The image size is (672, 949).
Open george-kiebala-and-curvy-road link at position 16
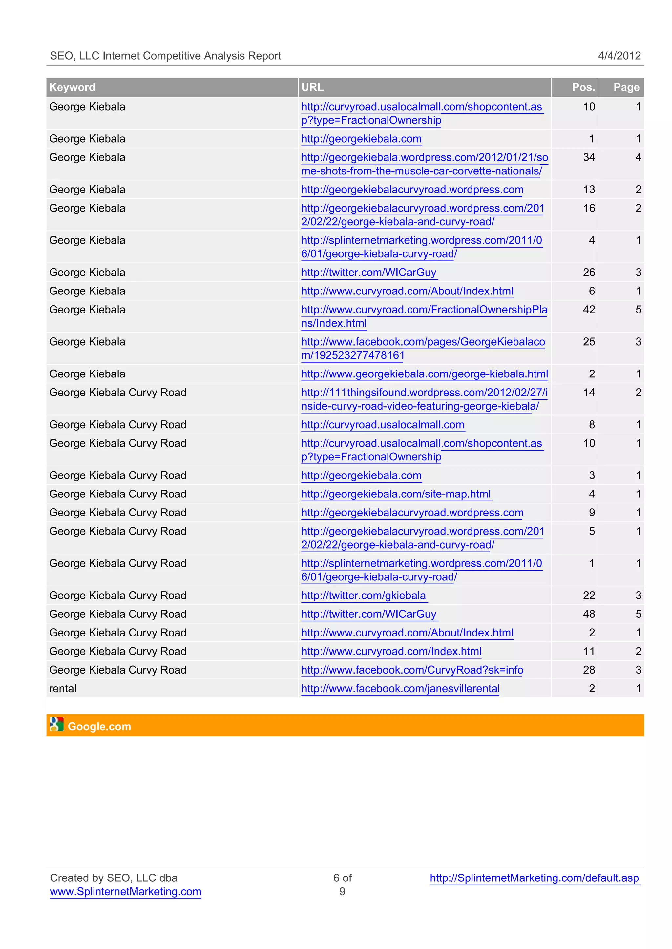(x=423, y=215)
